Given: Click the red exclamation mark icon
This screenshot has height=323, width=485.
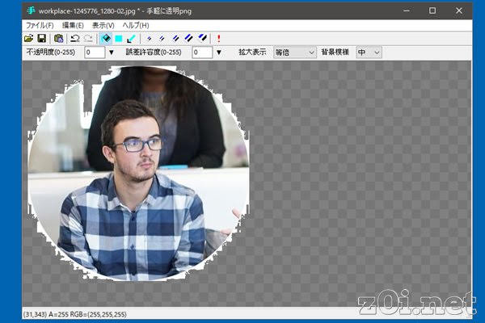Looking at the screenshot, I should 219,39.
